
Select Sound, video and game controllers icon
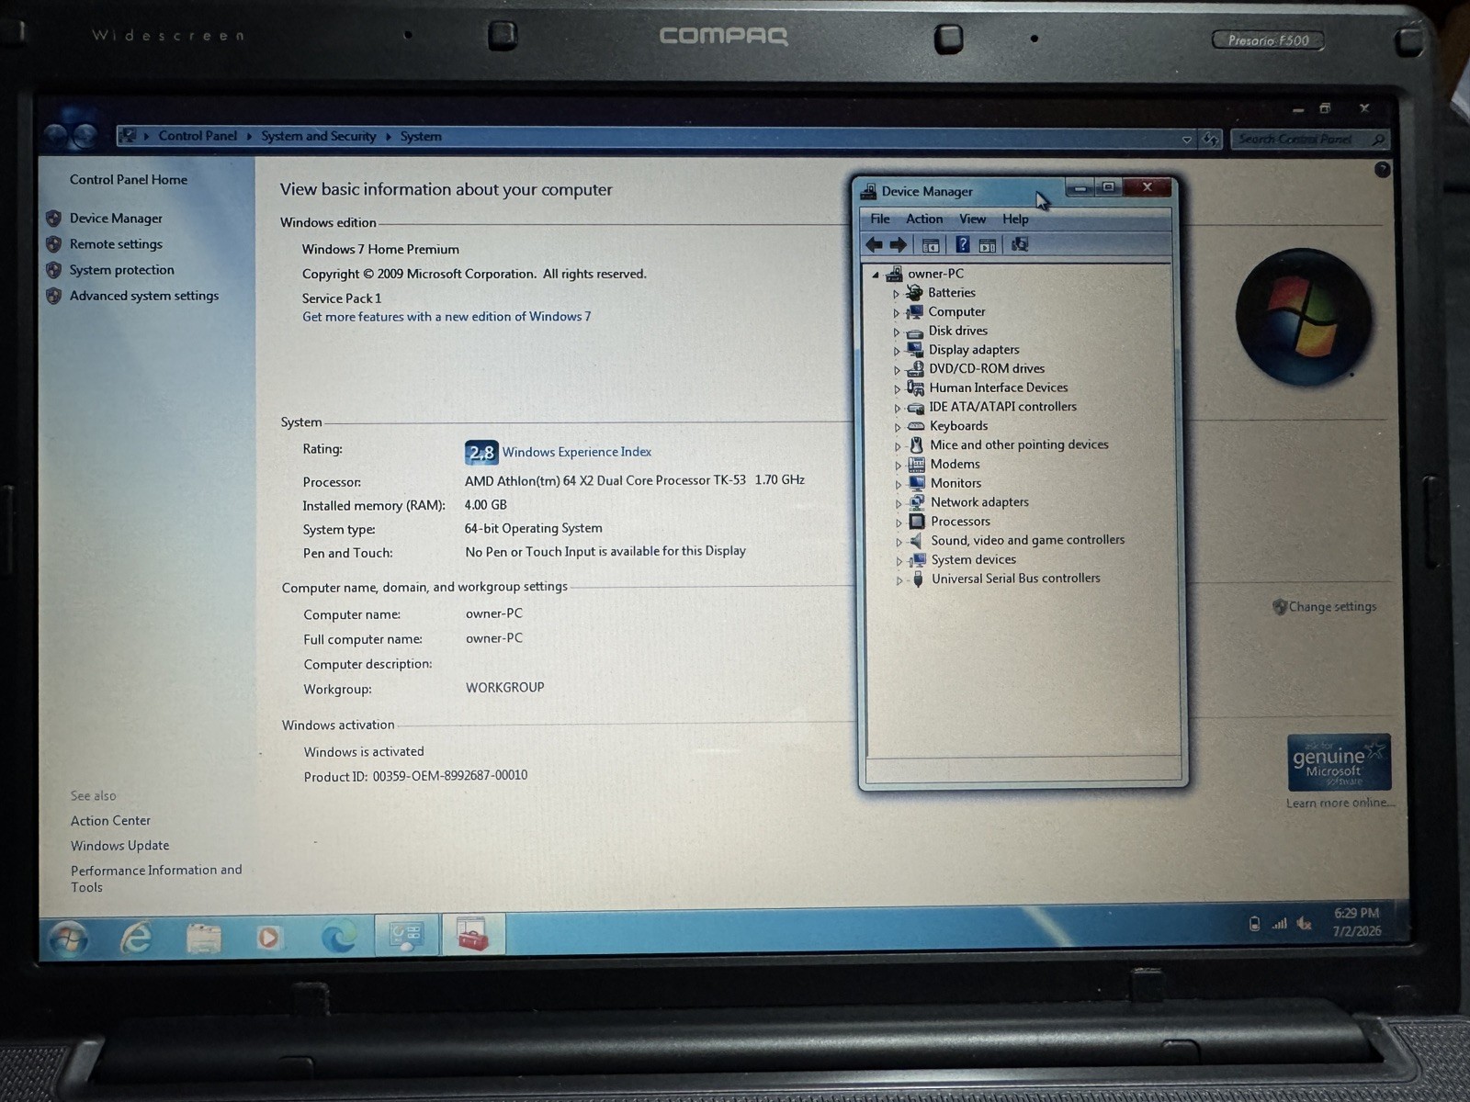click(917, 541)
